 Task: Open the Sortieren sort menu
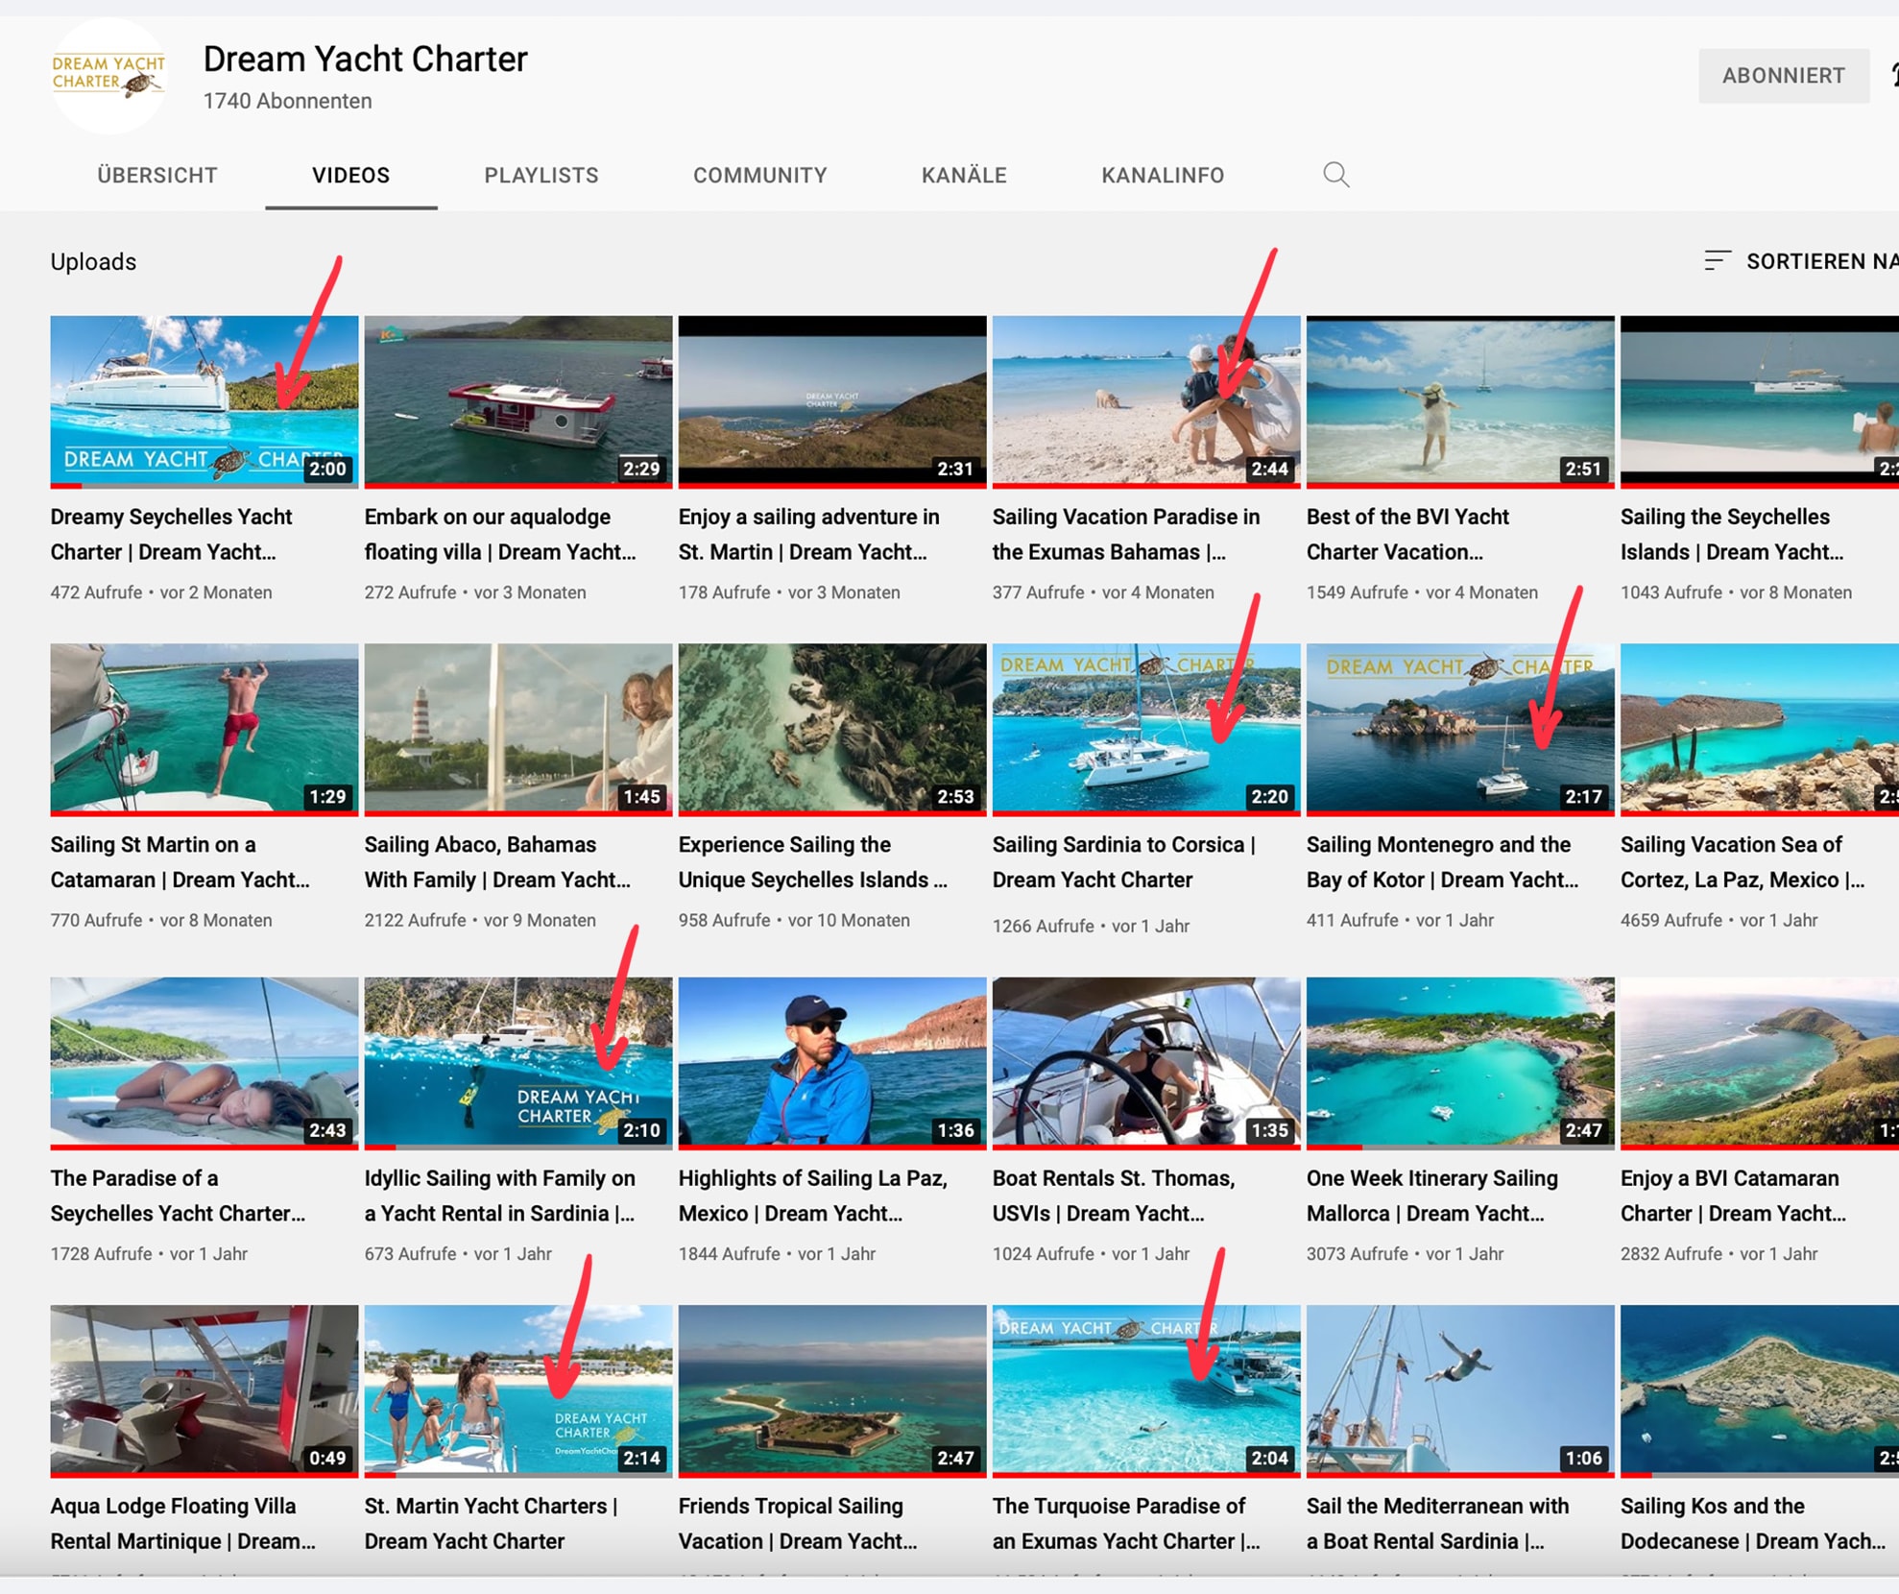pos(1800,261)
